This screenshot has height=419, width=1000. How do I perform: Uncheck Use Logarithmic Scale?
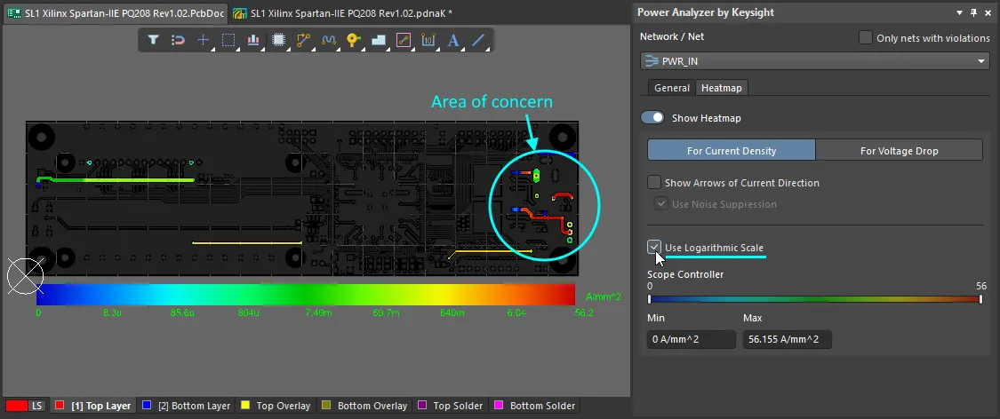pos(653,247)
